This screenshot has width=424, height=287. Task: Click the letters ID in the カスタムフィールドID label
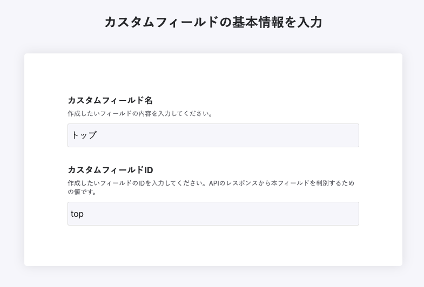pyautogui.click(x=149, y=170)
